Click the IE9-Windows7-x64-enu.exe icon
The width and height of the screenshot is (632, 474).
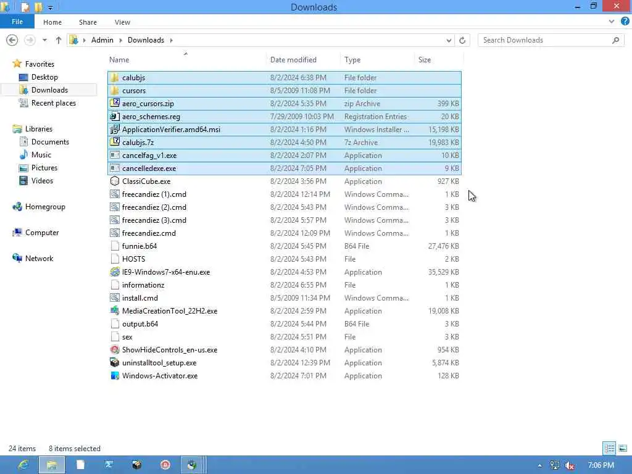click(x=114, y=272)
